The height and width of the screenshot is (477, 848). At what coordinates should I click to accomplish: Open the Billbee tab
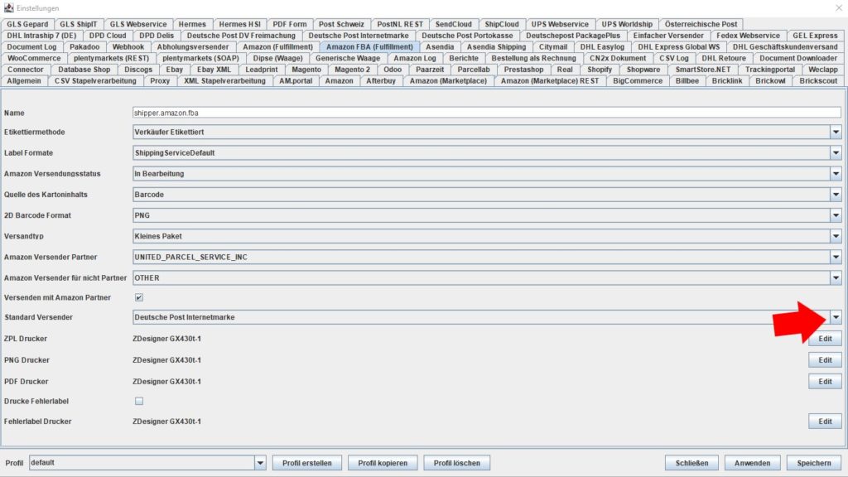coord(687,81)
